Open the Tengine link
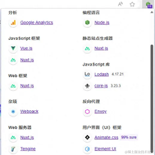The height and width of the screenshot is (155, 155). pos(28,149)
